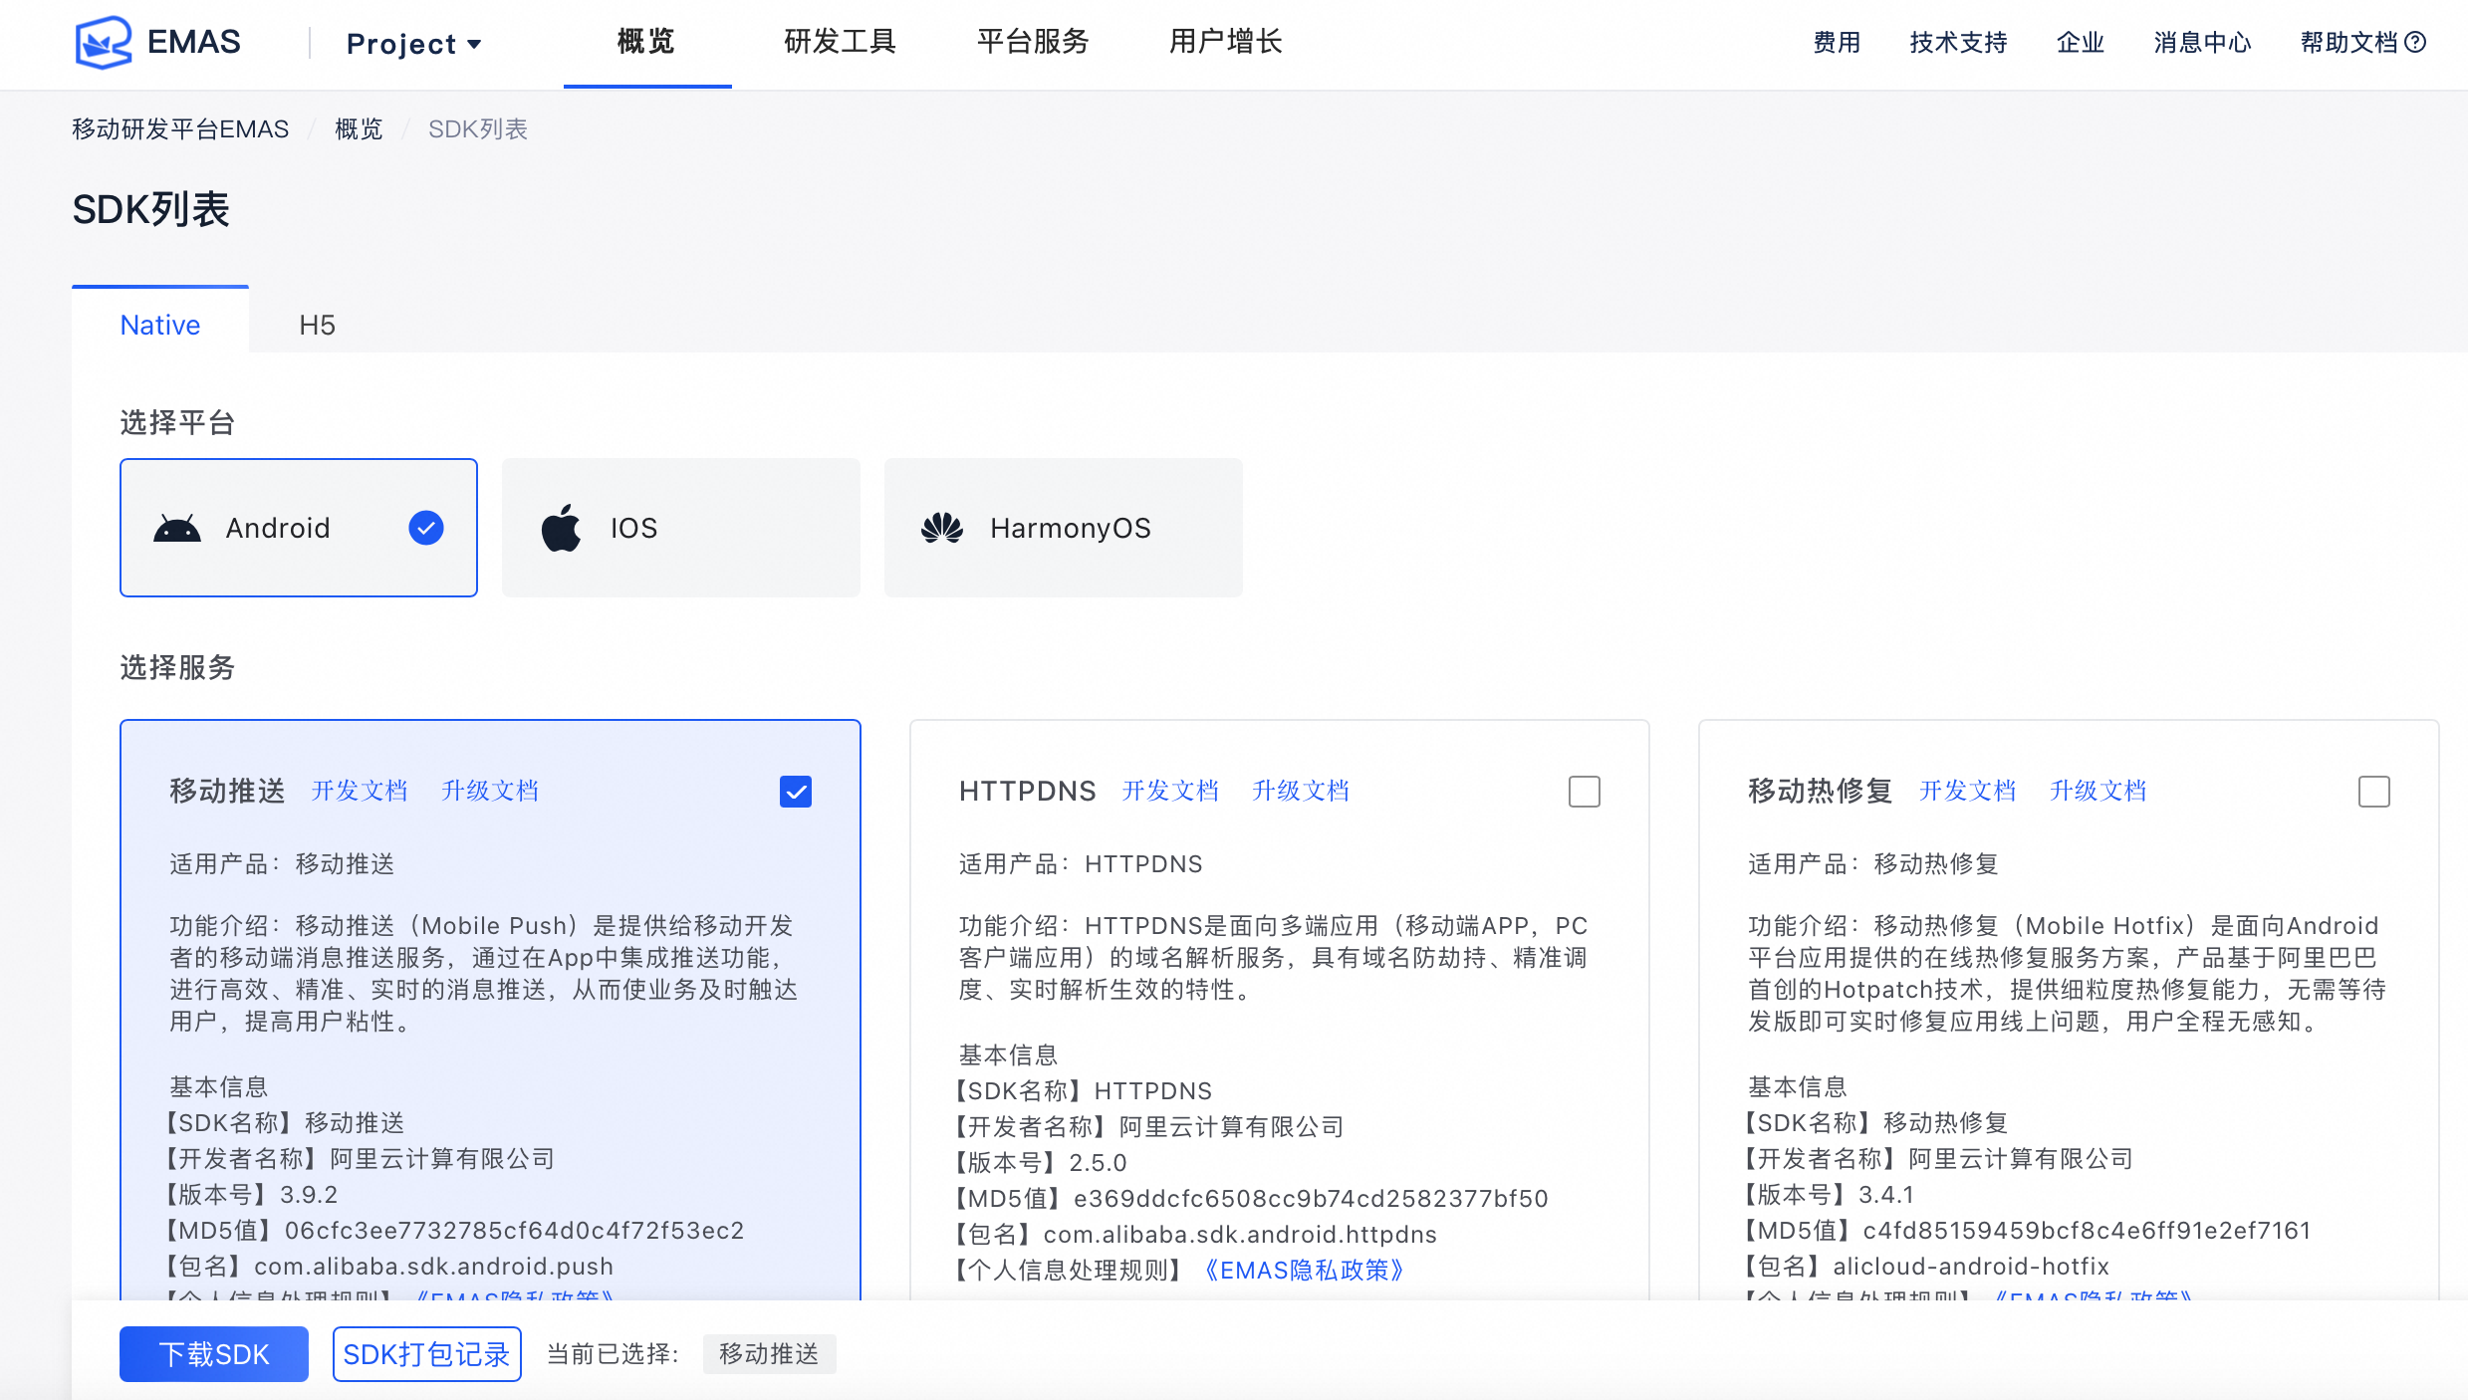Open 费用 in the top bar
The image size is (2468, 1400).
[x=1837, y=42]
